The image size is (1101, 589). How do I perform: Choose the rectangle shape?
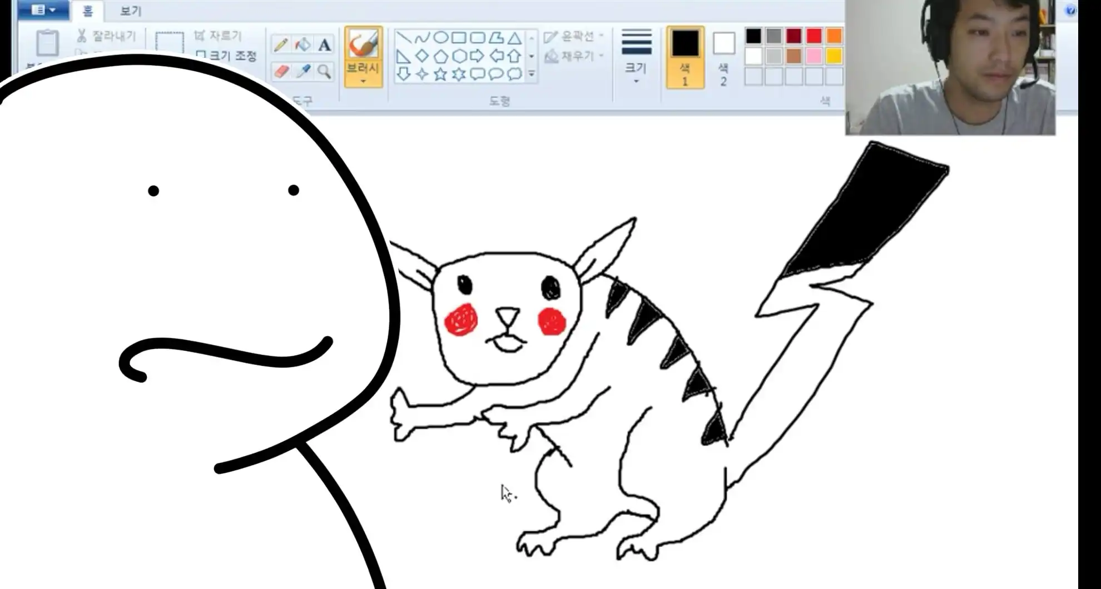coord(459,38)
